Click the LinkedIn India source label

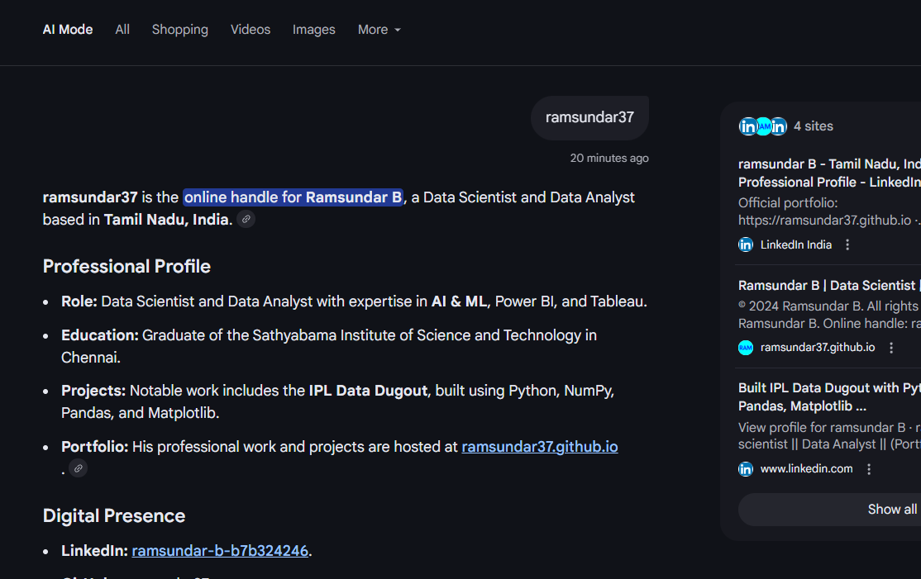click(796, 244)
